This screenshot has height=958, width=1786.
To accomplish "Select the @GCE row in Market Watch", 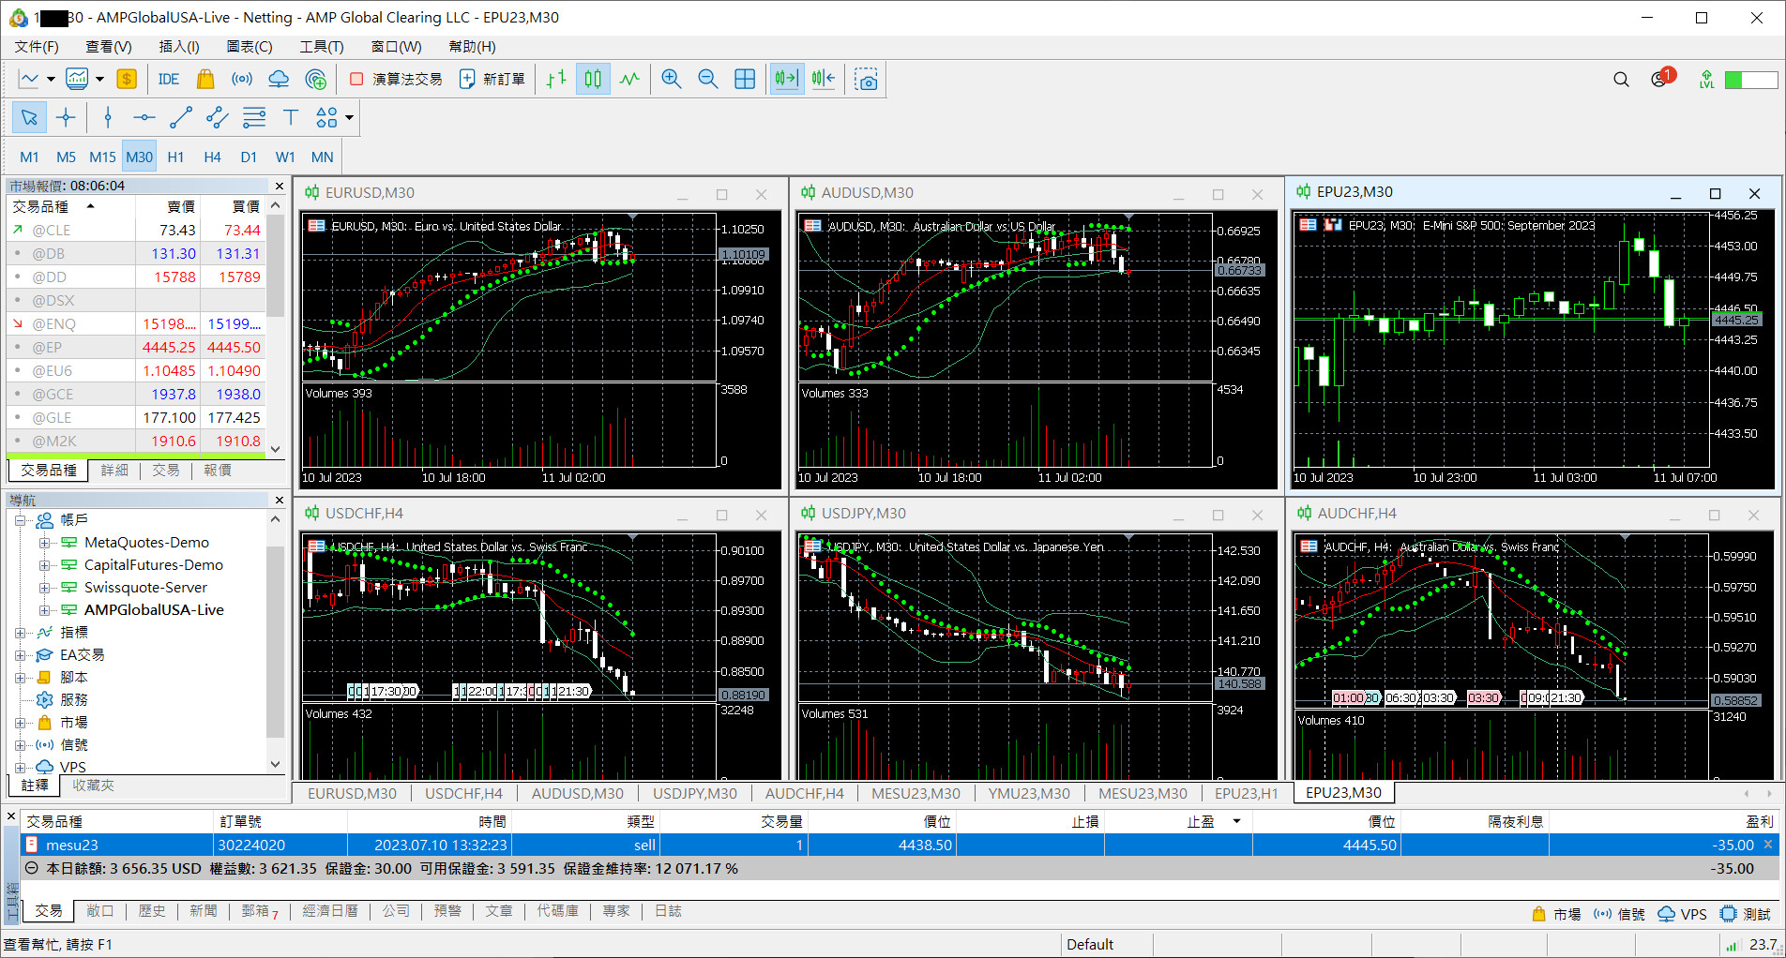I will (x=136, y=395).
